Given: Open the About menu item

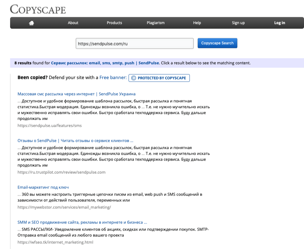Looking at the screenshot, I should (73, 23).
